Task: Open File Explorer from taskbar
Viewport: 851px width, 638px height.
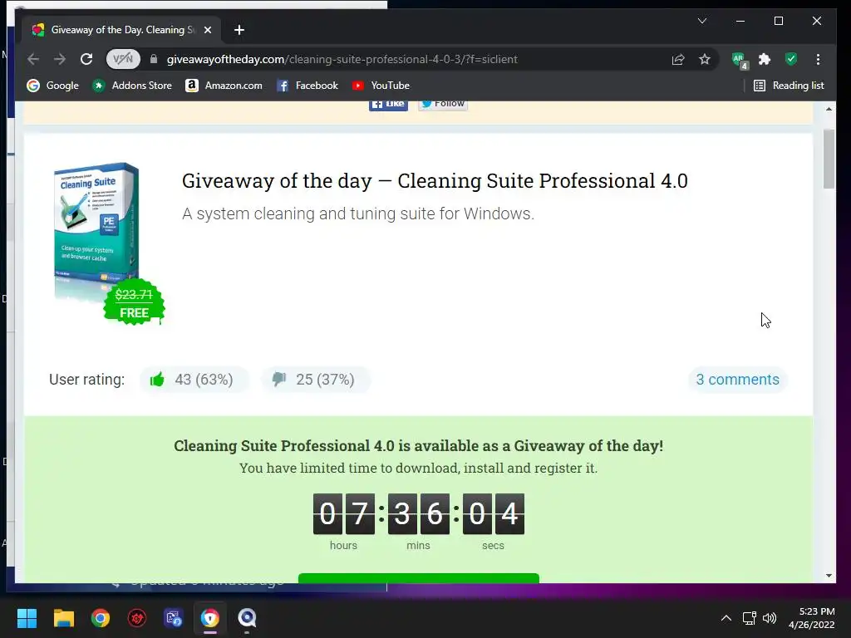Action: [63, 618]
